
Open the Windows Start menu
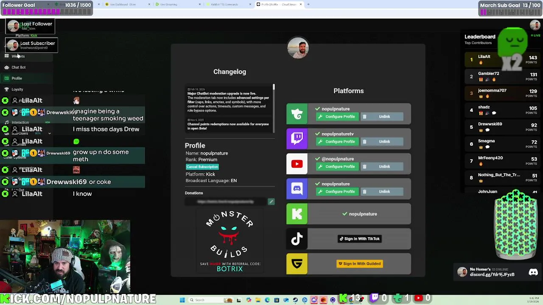[x=182, y=300]
